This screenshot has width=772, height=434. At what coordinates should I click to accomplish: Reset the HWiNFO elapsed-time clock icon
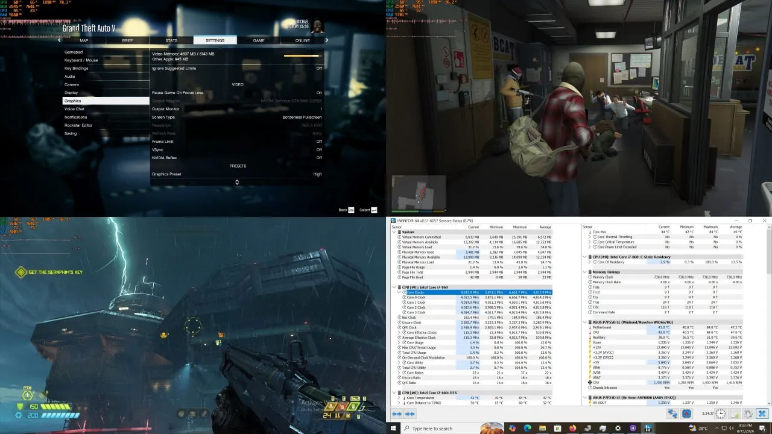721,414
